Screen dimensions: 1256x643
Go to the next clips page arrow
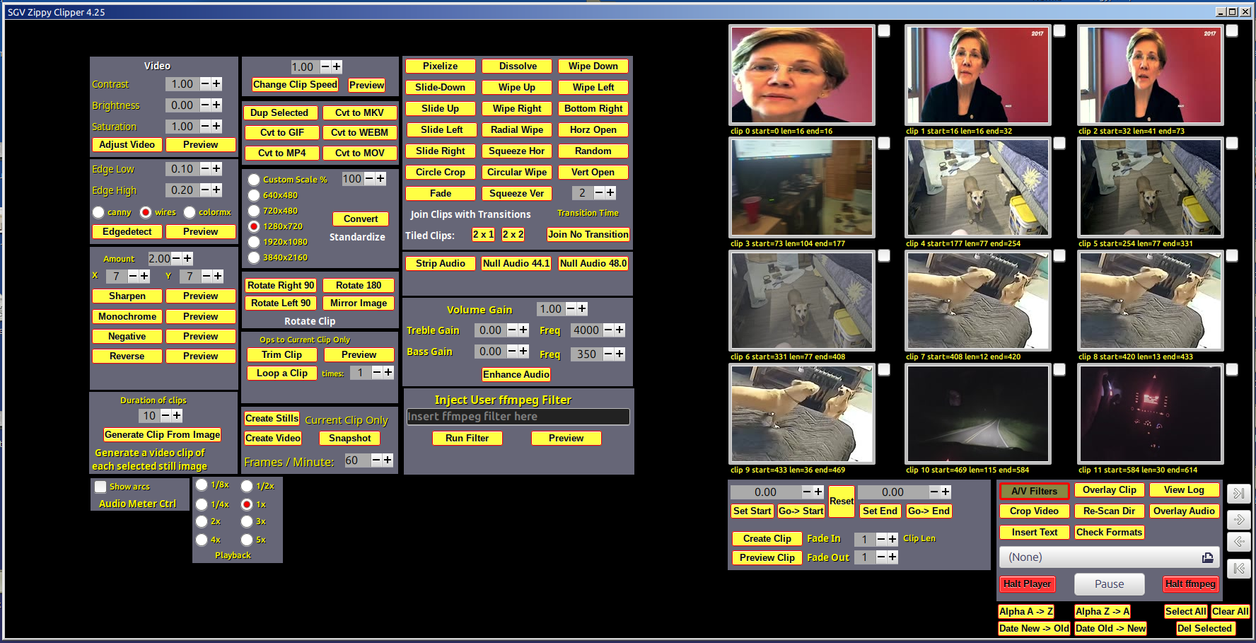[1239, 519]
